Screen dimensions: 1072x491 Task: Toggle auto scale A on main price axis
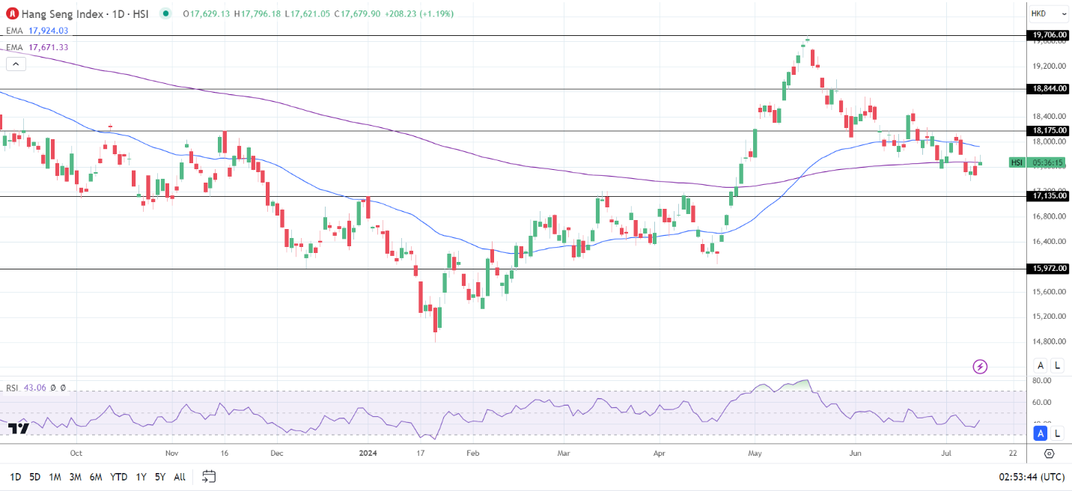[x=1041, y=365]
